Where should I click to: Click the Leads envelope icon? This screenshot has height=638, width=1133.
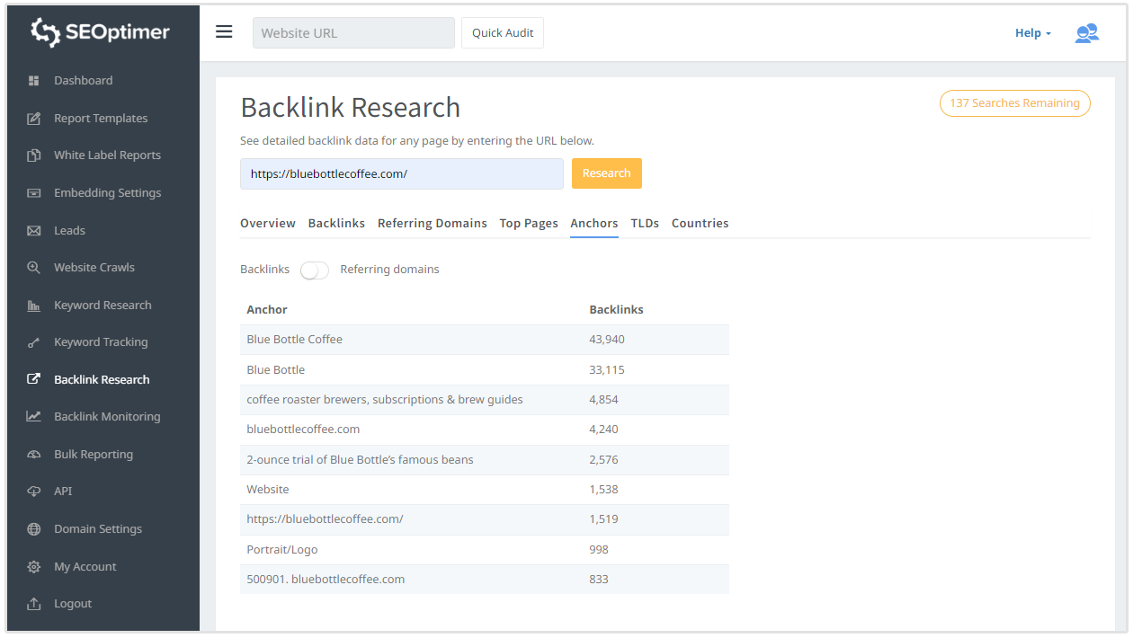(34, 231)
